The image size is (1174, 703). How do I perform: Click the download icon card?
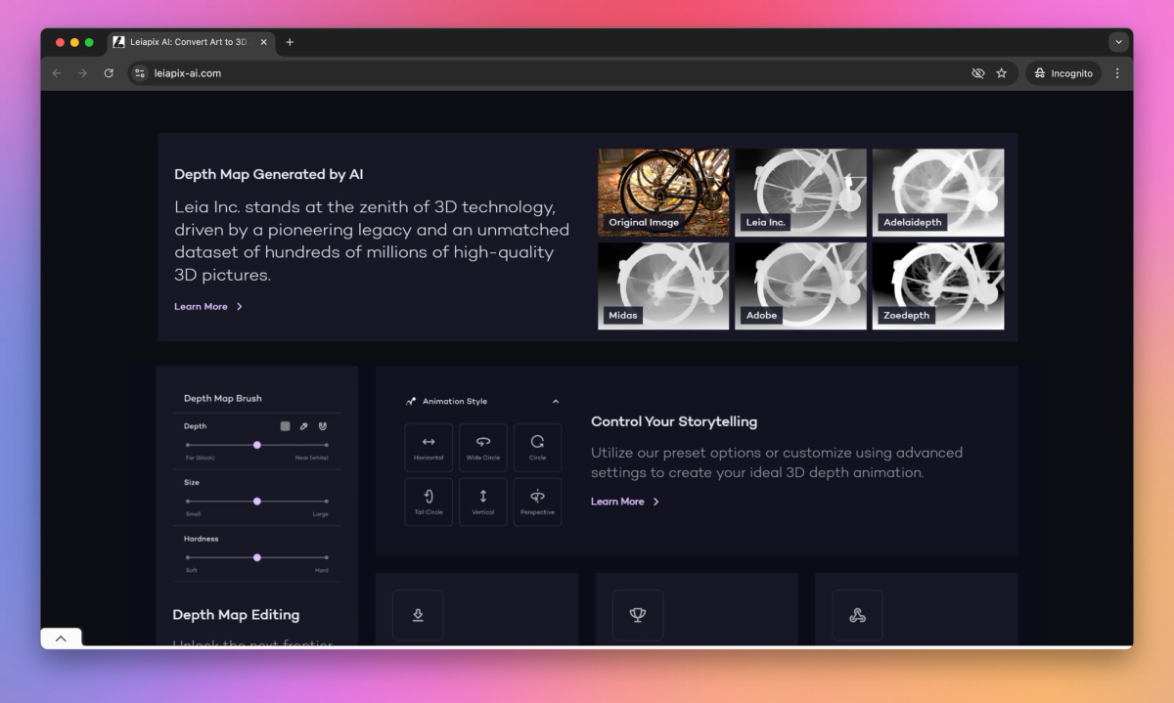point(418,615)
